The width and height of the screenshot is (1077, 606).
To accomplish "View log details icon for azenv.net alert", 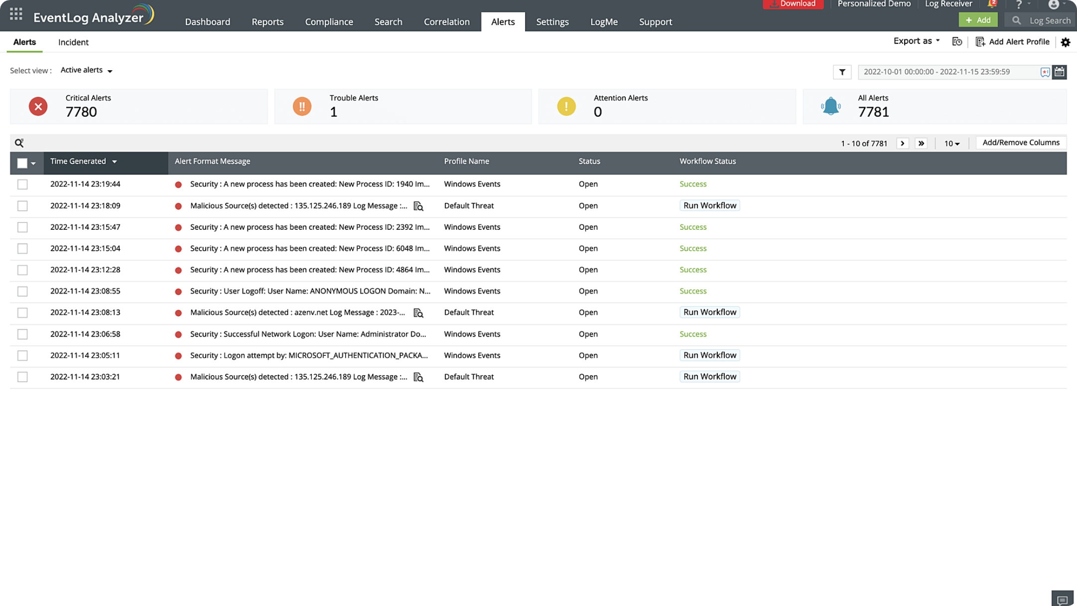I will click(418, 313).
